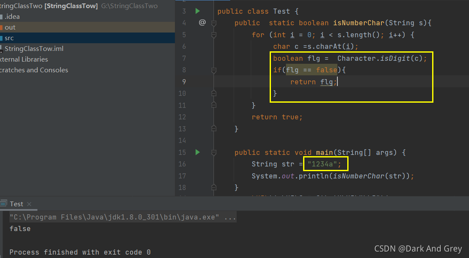Click the 'false' output line in console
This screenshot has width=469, height=258.
coord(20,229)
